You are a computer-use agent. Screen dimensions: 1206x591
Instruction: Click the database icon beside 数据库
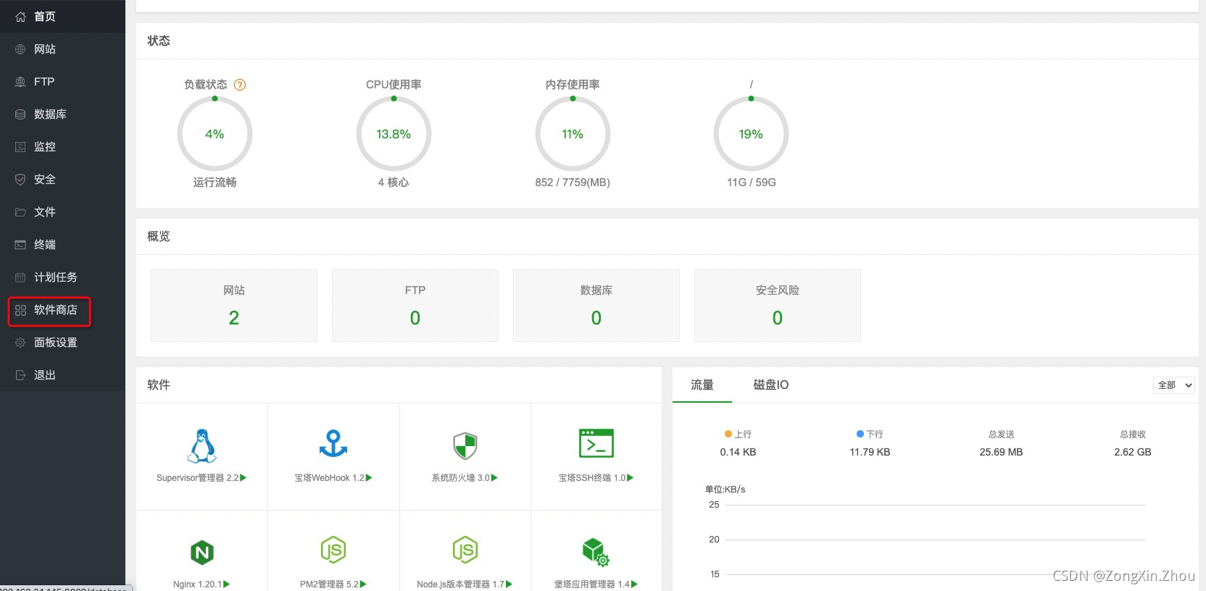point(20,114)
